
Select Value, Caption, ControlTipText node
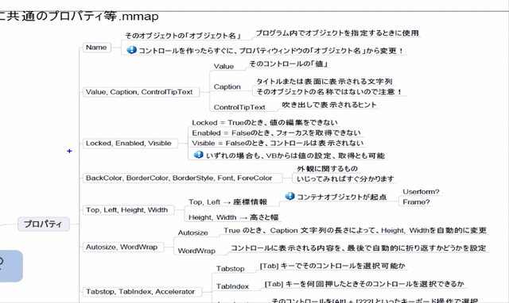(140, 92)
